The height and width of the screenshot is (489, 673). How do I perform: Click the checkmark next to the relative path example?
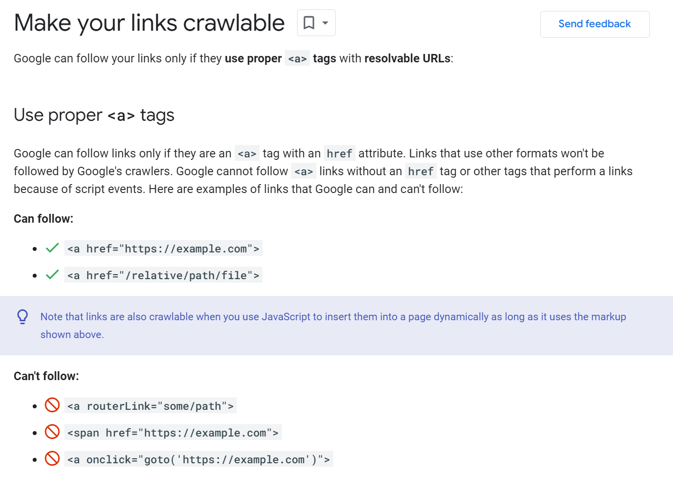(52, 275)
